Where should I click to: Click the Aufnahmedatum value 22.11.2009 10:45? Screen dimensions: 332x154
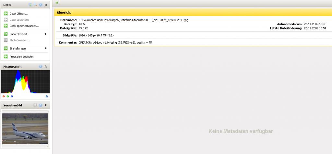[x=315, y=24]
